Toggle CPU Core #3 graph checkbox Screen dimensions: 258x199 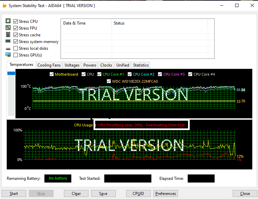pyautogui.click(x=160, y=74)
